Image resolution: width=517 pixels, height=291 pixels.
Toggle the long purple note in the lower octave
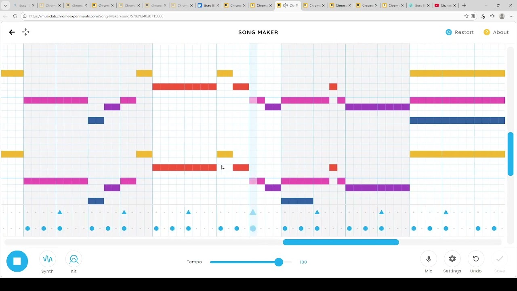point(378,188)
